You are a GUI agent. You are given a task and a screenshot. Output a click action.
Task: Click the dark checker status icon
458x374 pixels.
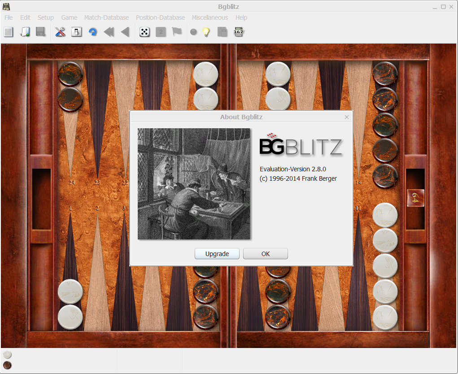click(x=7, y=365)
